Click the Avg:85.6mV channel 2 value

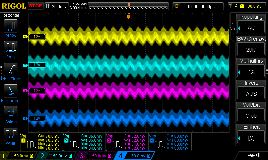(91, 140)
